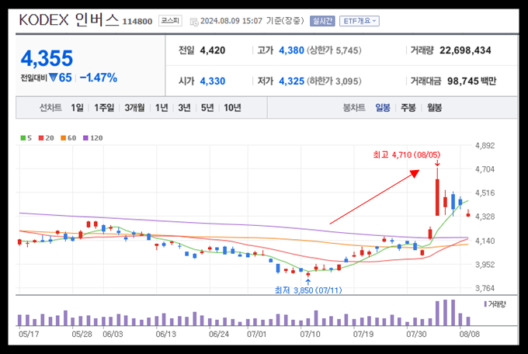Click green 5-day moving average legend swatch
The width and height of the screenshot is (528, 354).
pos(23,137)
